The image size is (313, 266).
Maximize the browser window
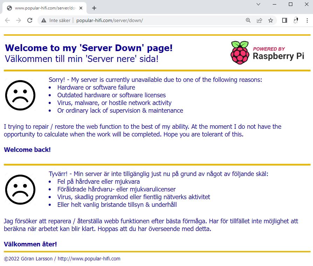click(291, 4)
